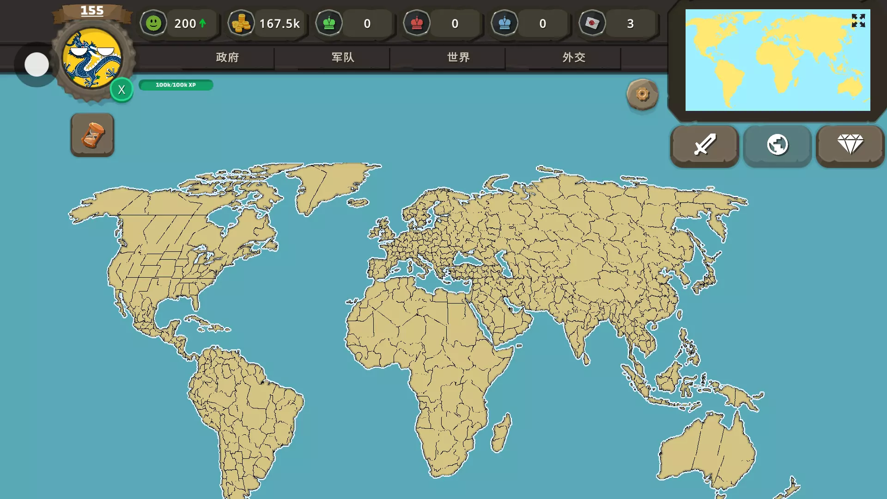Click the flag counter icon showing 3
This screenshot has height=499, width=887.
[x=592, y=23]
